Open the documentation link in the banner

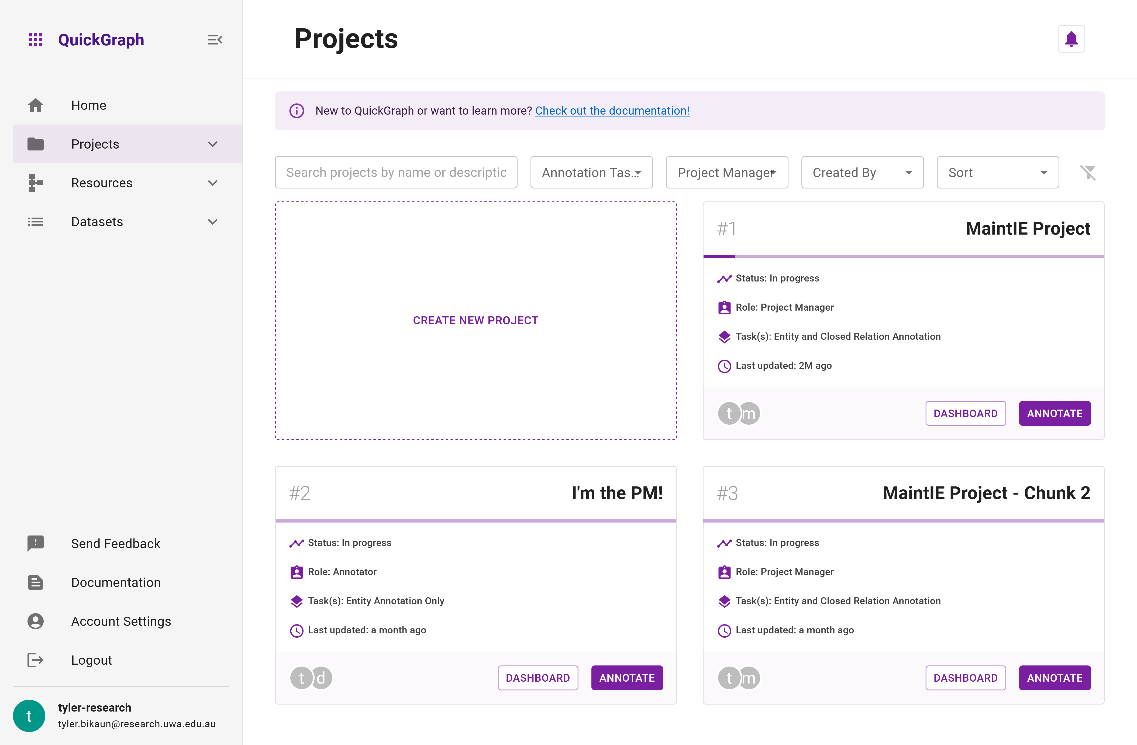(x=612, y=110)
